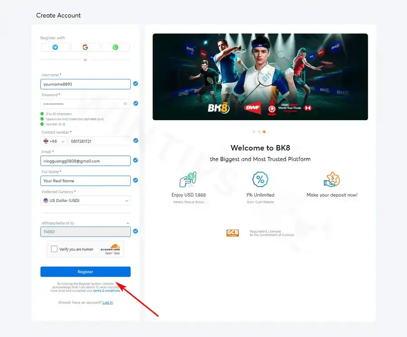This screenshot has width=407, height=337.
Task: Click the 'Enjoy USD 1,888' text
Action: pos(189,195)
